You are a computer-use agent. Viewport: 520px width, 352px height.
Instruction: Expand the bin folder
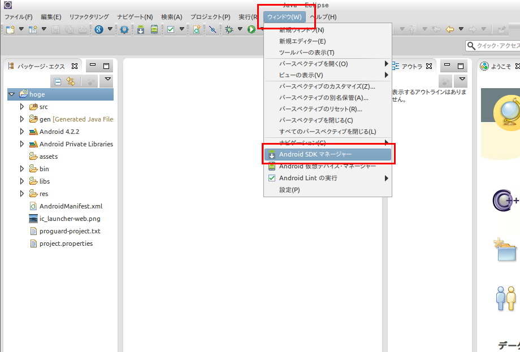pyautogui.click(x=22, y=169)
